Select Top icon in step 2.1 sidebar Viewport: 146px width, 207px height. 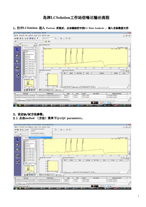click(18, 140)
